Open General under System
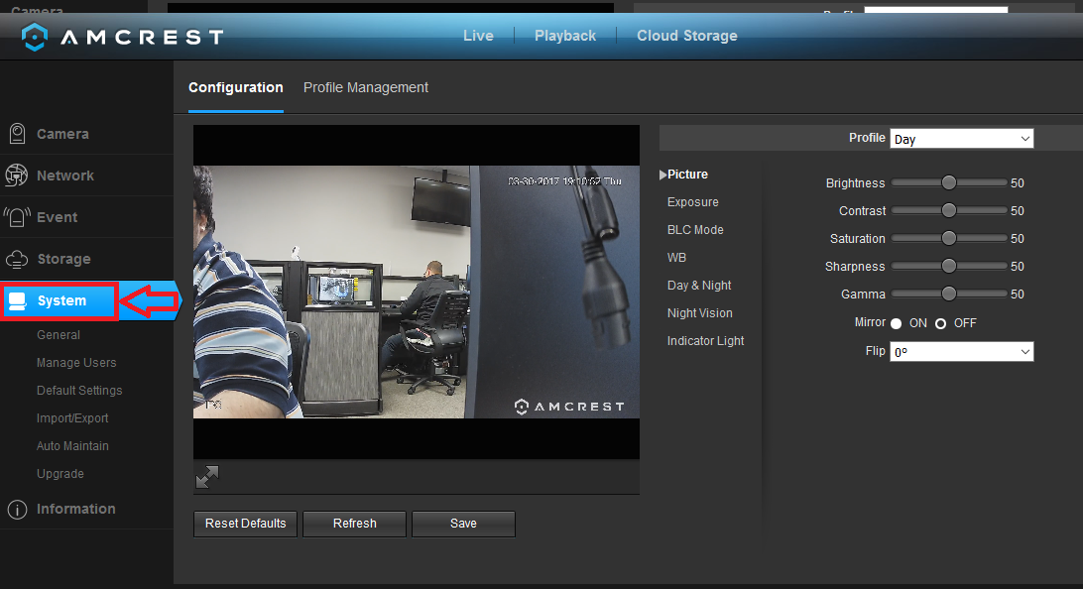Viewport: 1083px width, 589px height. (58, 335)
